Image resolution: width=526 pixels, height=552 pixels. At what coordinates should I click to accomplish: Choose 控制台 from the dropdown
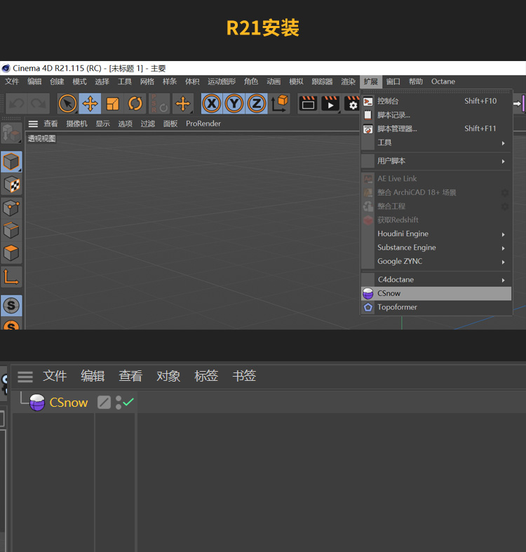coord(436,102)
